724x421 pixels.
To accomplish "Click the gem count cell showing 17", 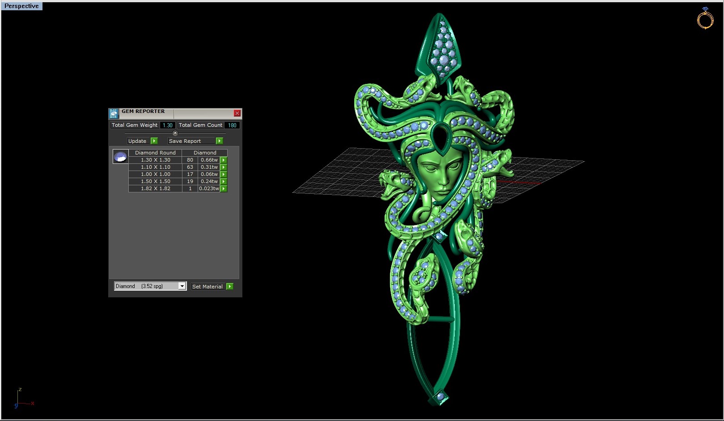I will click(190, 174).
